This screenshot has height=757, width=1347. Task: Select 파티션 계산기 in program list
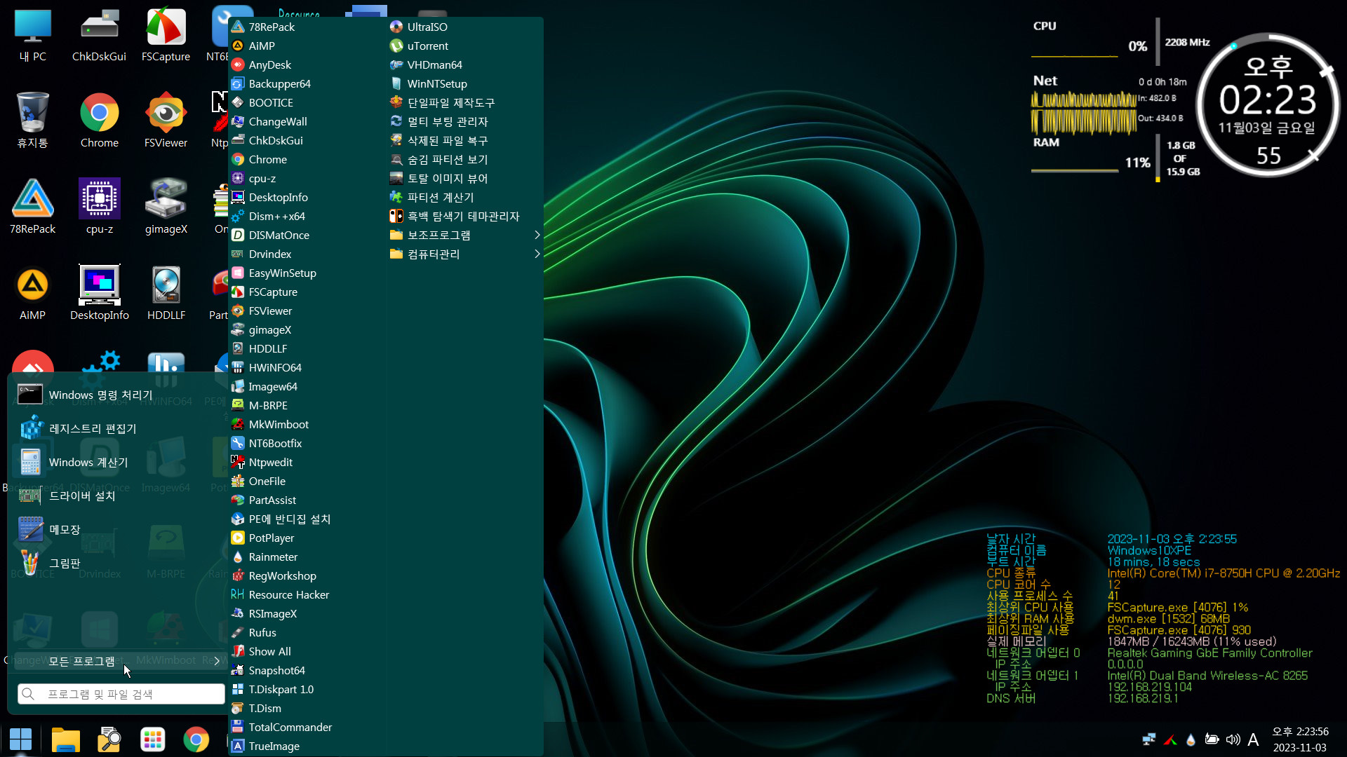coord(464,197)
